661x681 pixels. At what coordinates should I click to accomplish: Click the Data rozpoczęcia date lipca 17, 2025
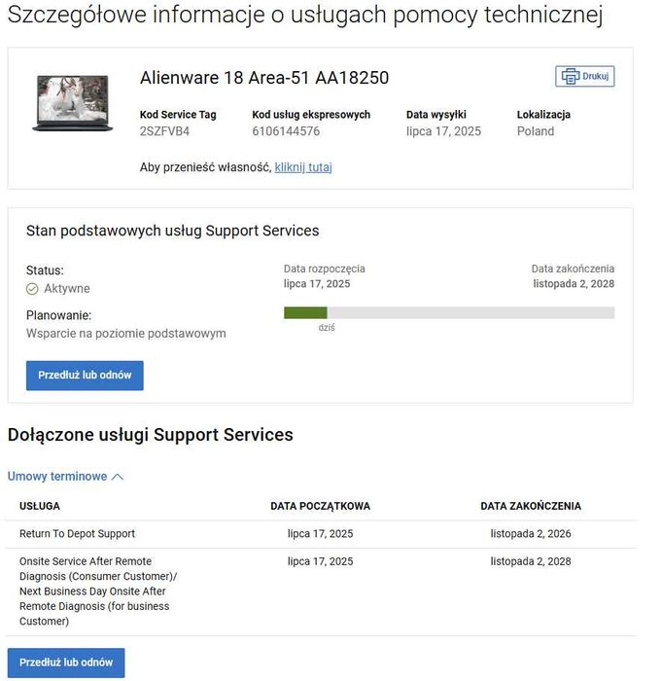pyautogui.click(x=317, y=284)
